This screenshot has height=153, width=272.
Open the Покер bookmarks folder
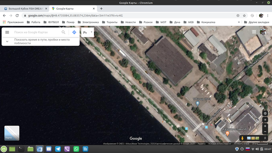tap(68, 22)
